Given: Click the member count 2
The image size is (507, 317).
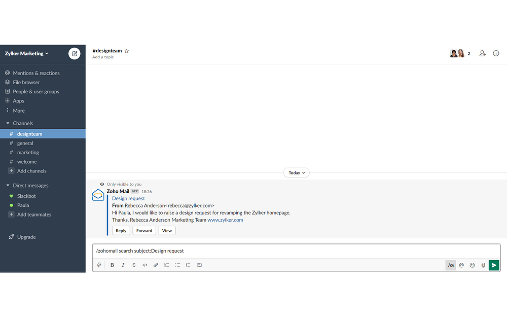Looking at the screenshot, I should (x=469, y=54).
